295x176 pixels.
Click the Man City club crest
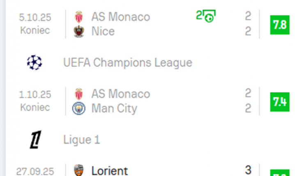tap(78, 108)
